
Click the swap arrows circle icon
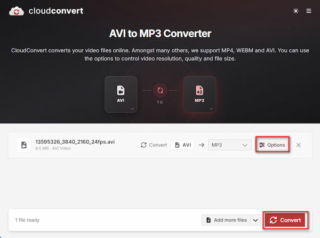160,90
